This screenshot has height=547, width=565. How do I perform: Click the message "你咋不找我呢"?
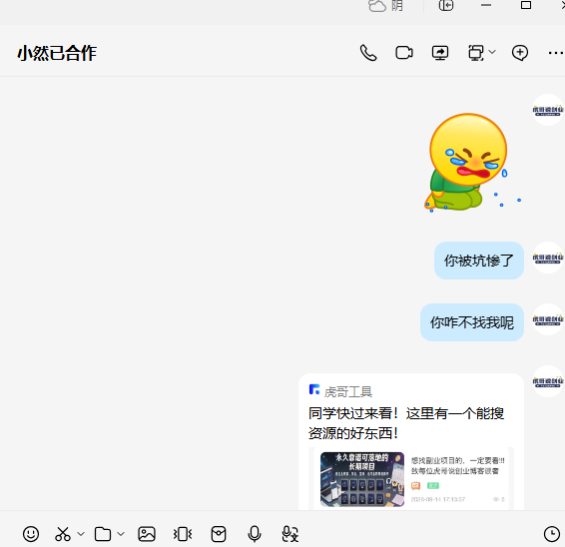[472, 322]
